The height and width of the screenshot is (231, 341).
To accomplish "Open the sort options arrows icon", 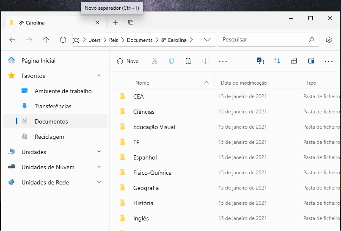I will [x=277, y=61].
